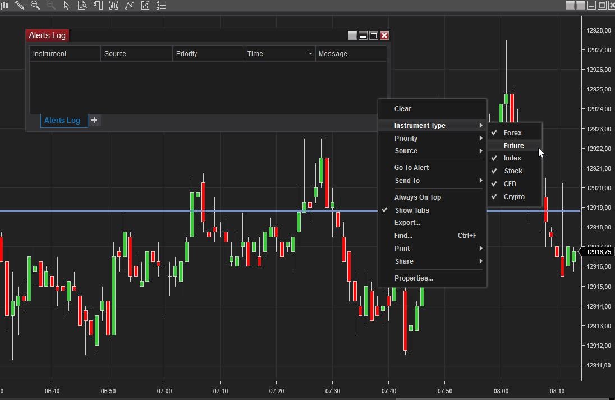Sort by the Source column header

[136, 54]
